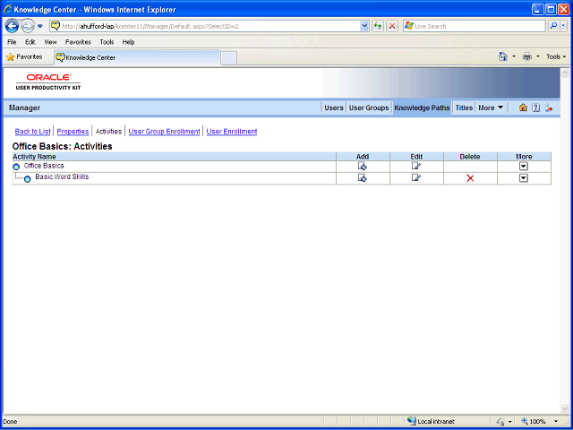Open the zoom level dropdown arrow

(x=556, y=422)
